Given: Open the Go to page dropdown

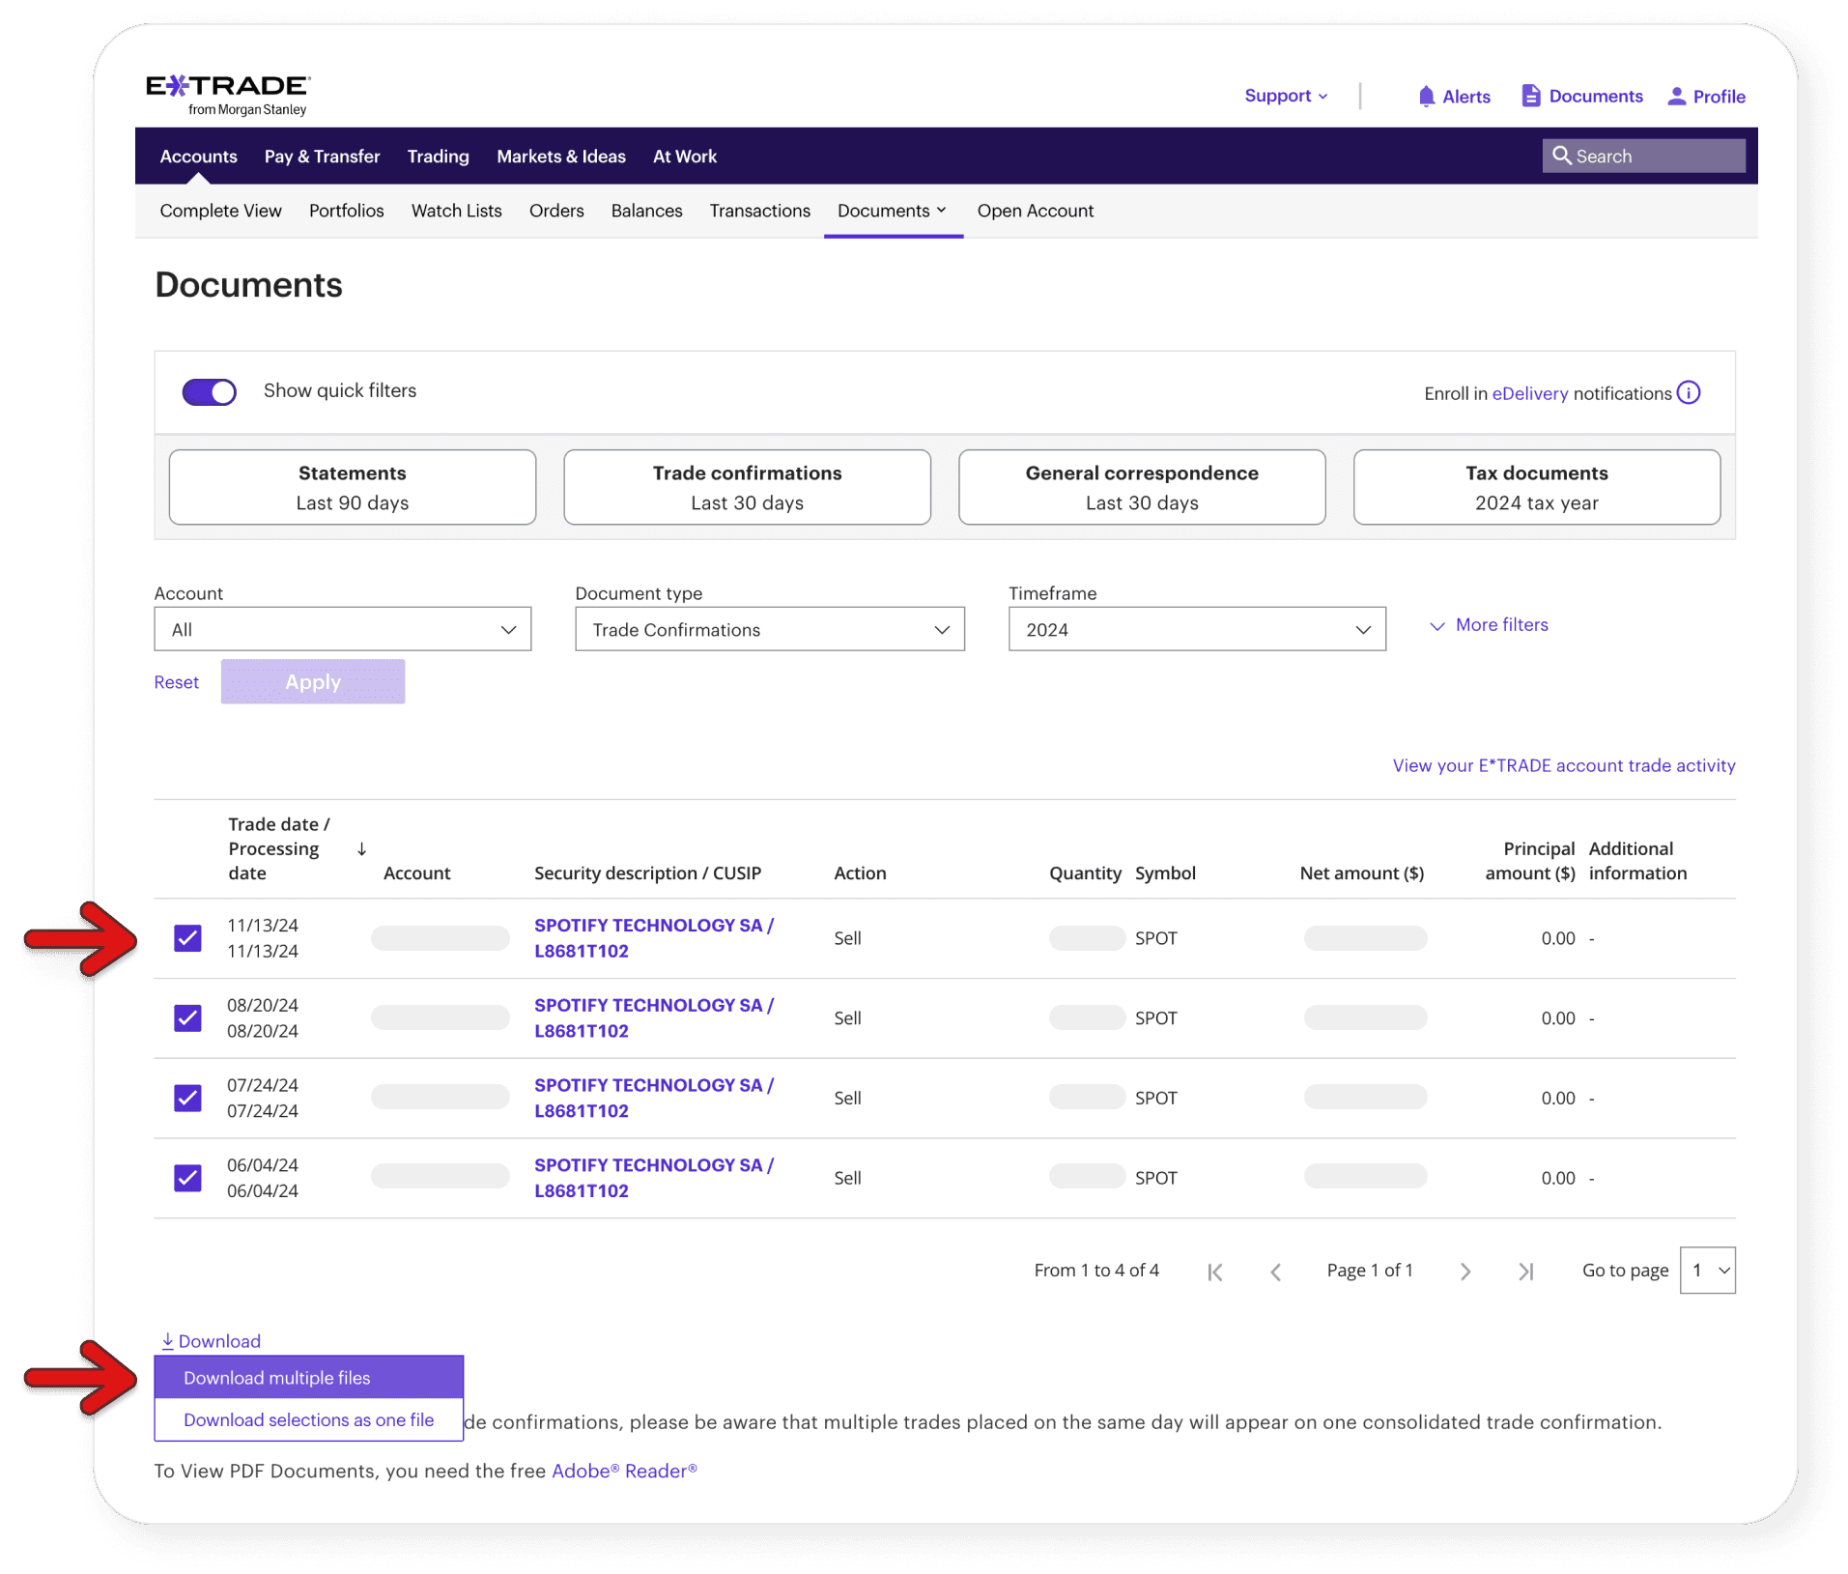Looking at the screenshot, I should click(x=1707, y=1271).
